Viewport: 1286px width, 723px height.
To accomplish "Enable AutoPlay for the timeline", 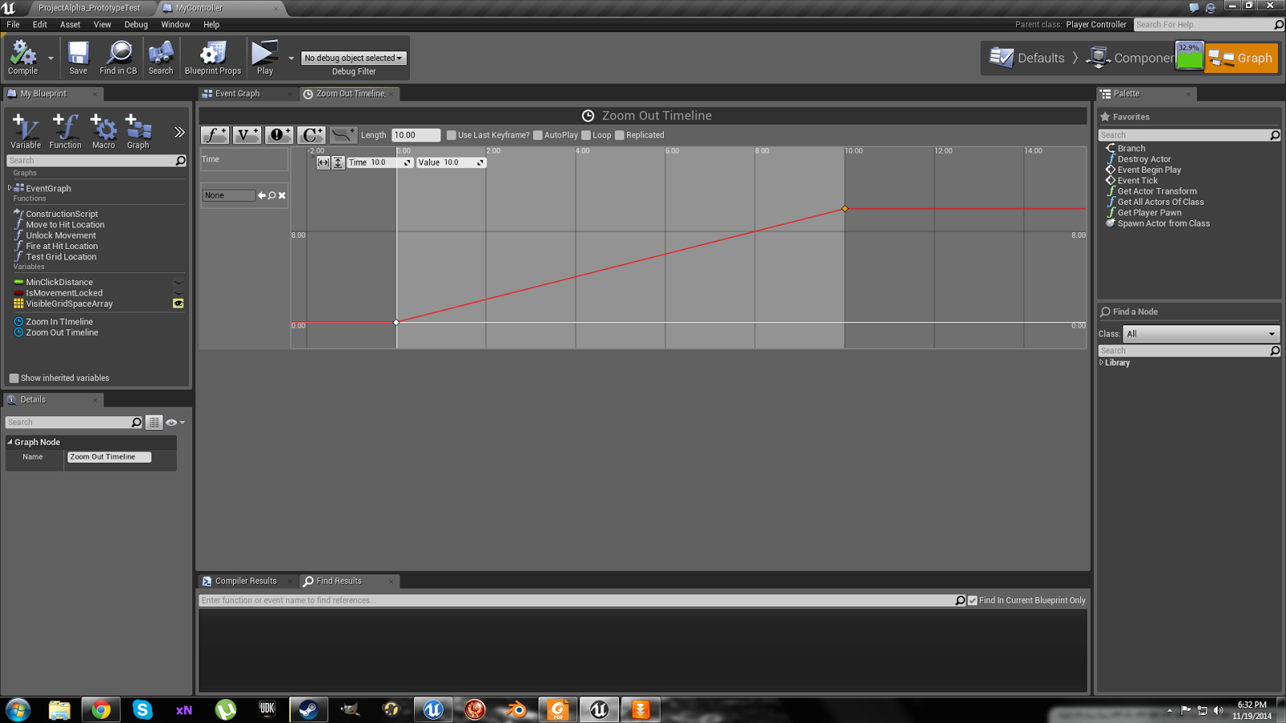I will click(x=538, y=135).
